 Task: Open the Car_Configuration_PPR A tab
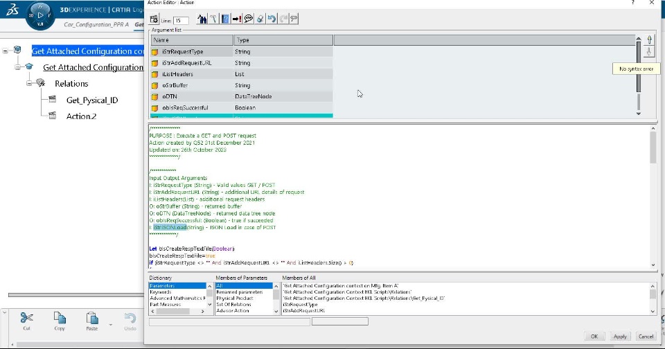pyautogui.click(x=96, y=25)
